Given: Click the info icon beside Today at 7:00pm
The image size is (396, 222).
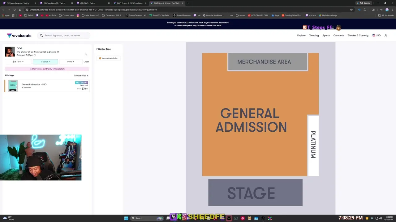Looking at the screenshot, I should [35, 55].
